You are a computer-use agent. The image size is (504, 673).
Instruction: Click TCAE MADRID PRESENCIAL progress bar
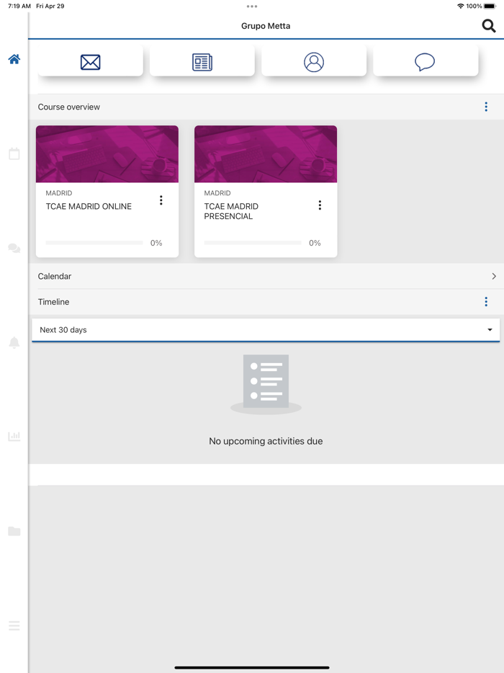253,243
